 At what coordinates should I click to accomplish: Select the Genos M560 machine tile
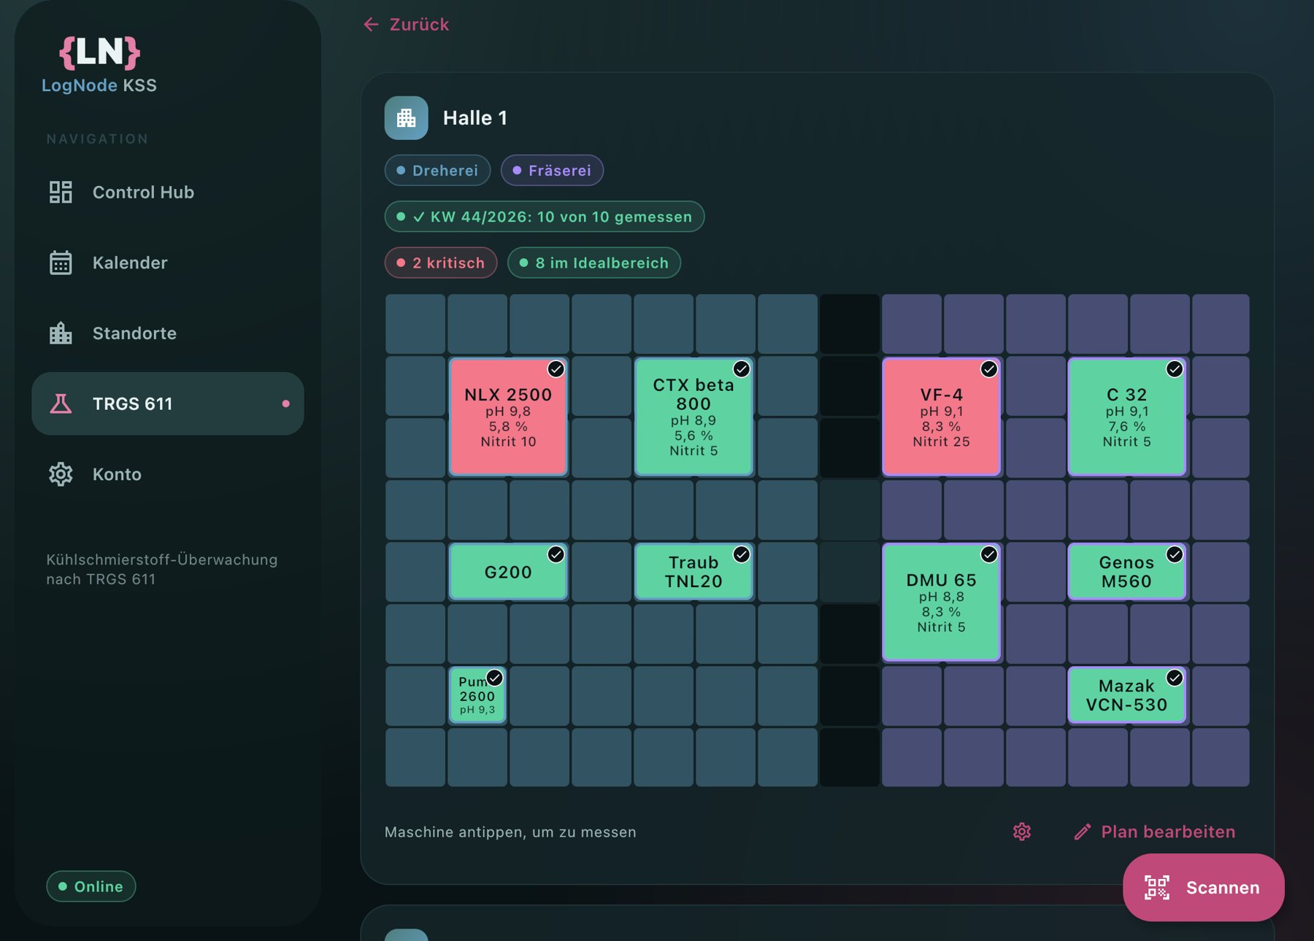coord(1126,571)
